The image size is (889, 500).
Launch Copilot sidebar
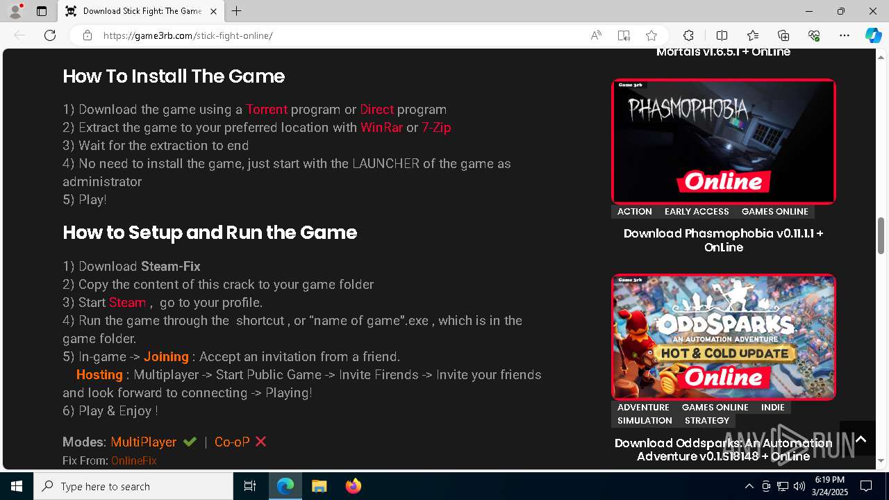coord(873,35)
